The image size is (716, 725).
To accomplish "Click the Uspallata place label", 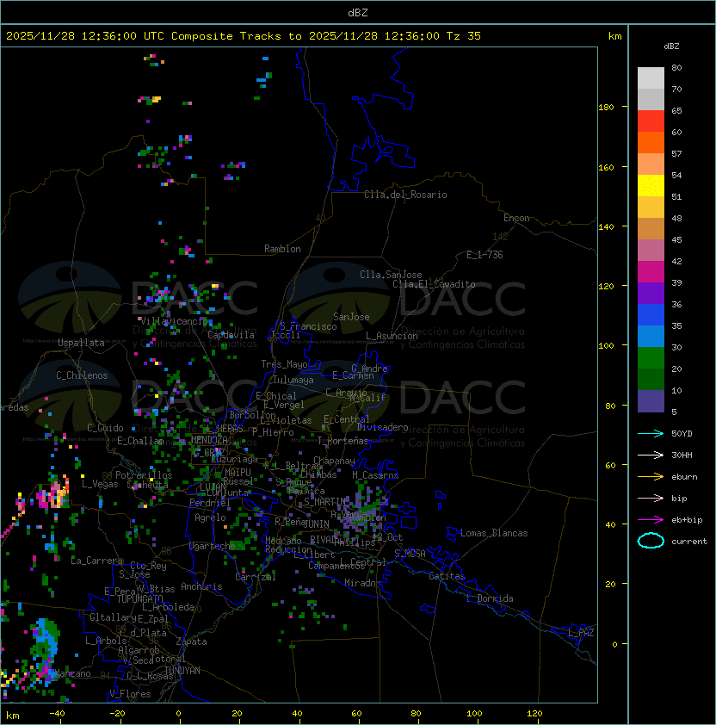I will click(x=81, y=343).
